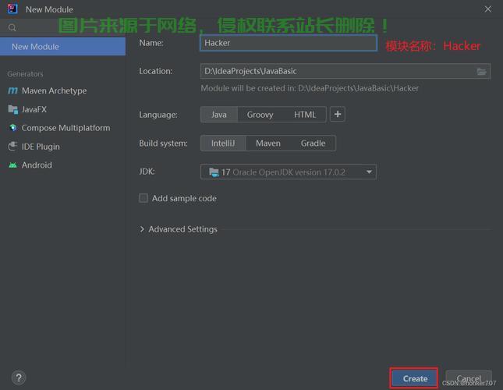Select the JavaFX generator icon
This screenshot has width=503, height=390.
(13, 109)
